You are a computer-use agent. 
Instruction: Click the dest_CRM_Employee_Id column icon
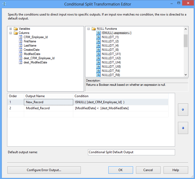20,58
